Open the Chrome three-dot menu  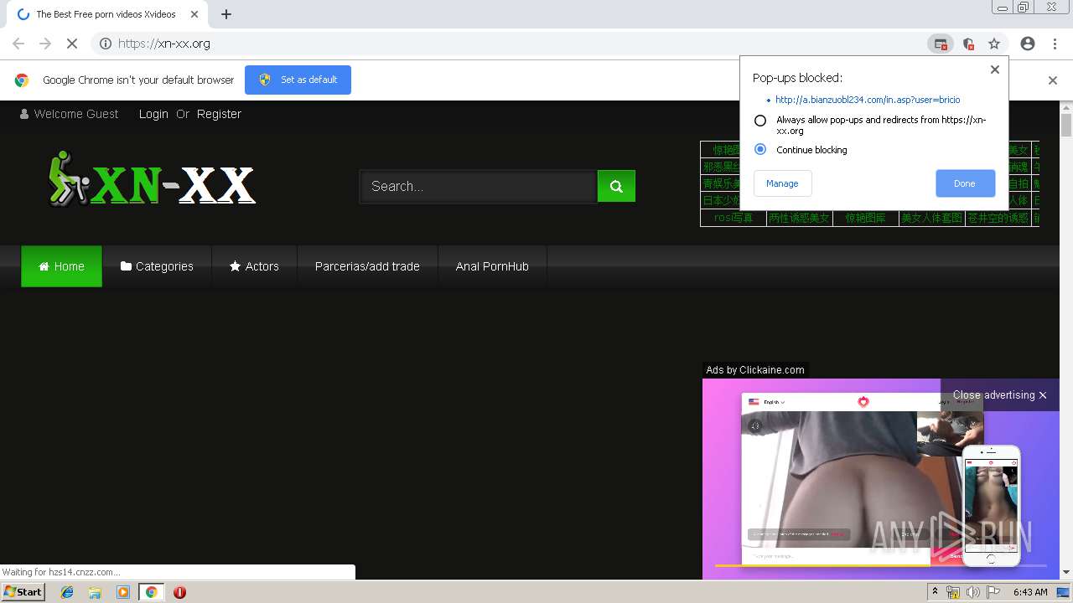(1055, 44)
